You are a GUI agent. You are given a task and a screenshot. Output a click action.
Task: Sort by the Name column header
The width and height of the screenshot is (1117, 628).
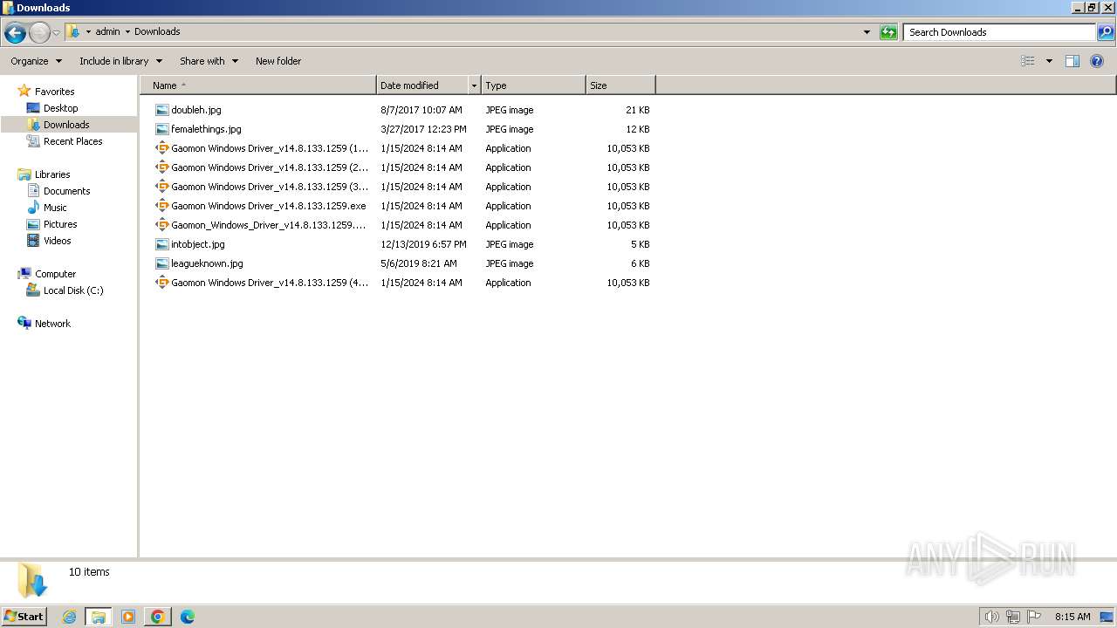258,85
